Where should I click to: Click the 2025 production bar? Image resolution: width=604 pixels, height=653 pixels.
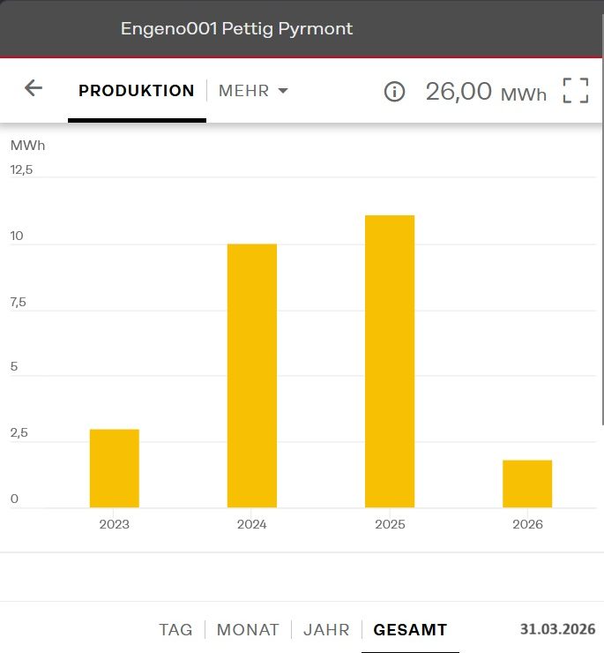pos(390,362)
